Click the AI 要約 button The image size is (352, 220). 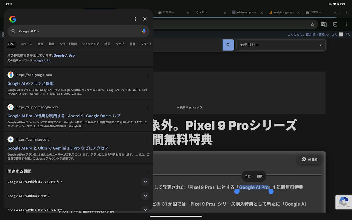pyautogui.click(x=310, y=159)
